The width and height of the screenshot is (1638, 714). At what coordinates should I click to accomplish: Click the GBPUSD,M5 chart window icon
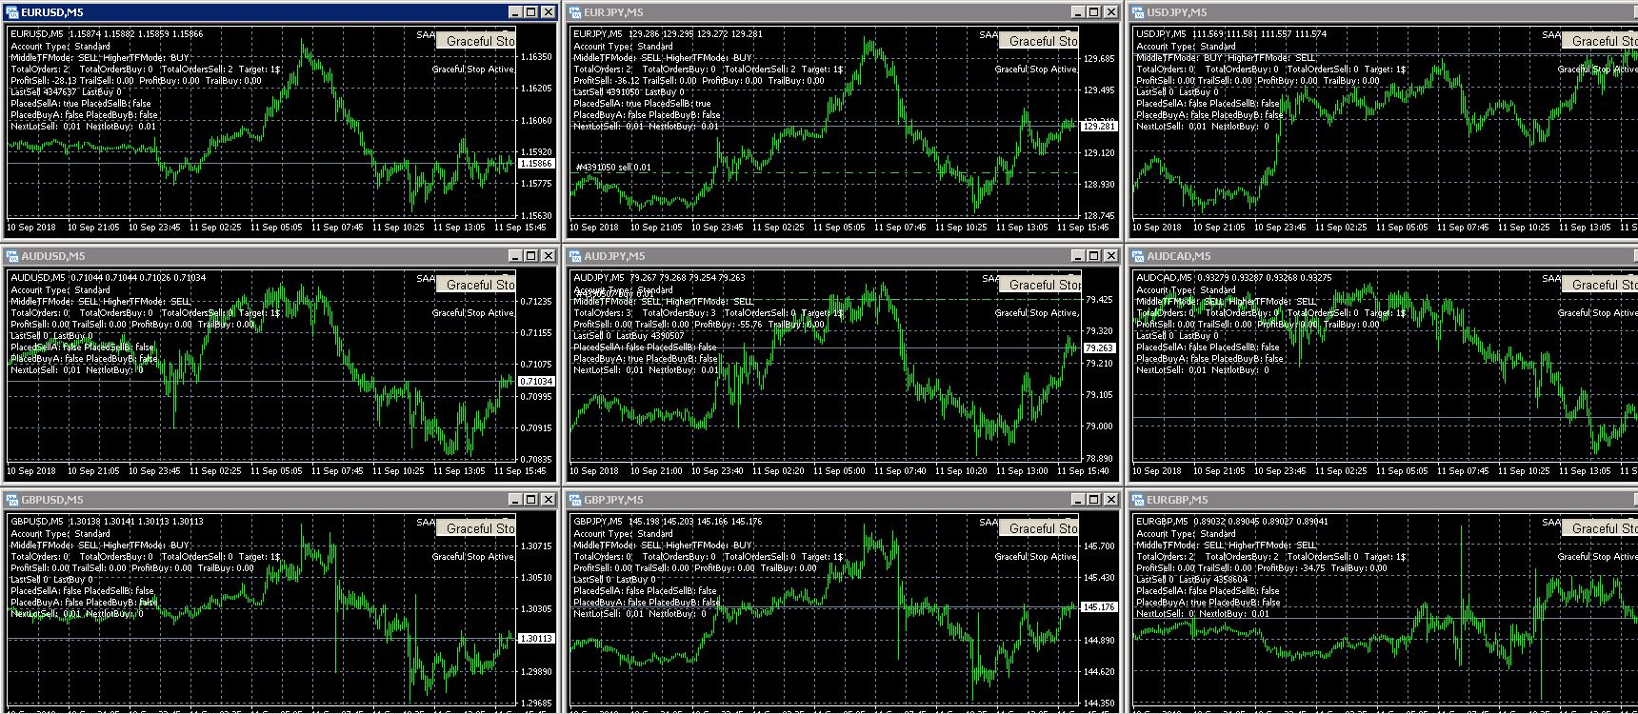(12, 500)
